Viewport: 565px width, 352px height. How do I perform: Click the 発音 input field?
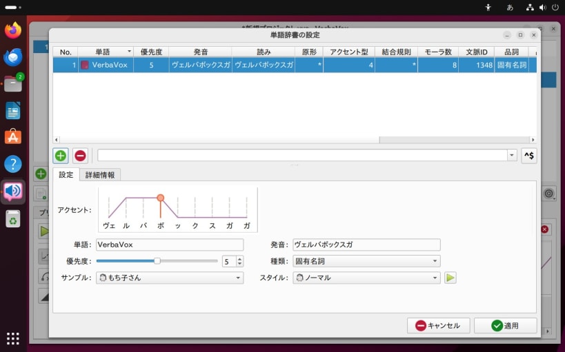pos(366,245)
